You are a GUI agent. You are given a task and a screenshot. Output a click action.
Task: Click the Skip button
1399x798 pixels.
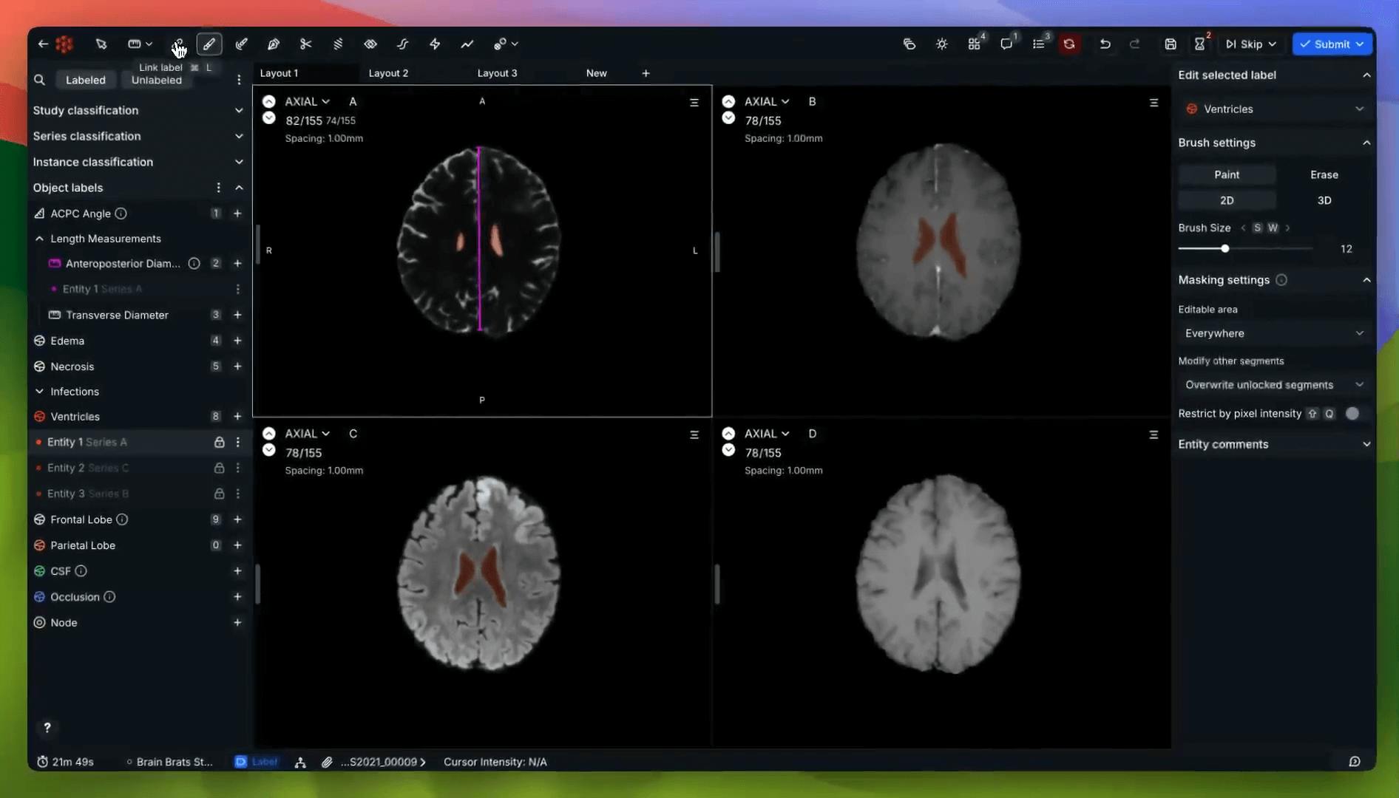1250,44
